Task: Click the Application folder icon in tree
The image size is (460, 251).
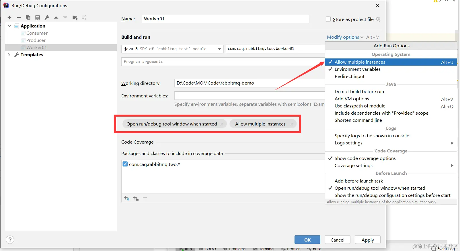Action: click(17, 26)
